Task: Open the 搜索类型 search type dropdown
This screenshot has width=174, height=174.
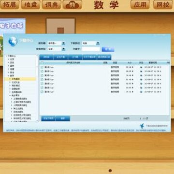Action: tap(63, 49)
